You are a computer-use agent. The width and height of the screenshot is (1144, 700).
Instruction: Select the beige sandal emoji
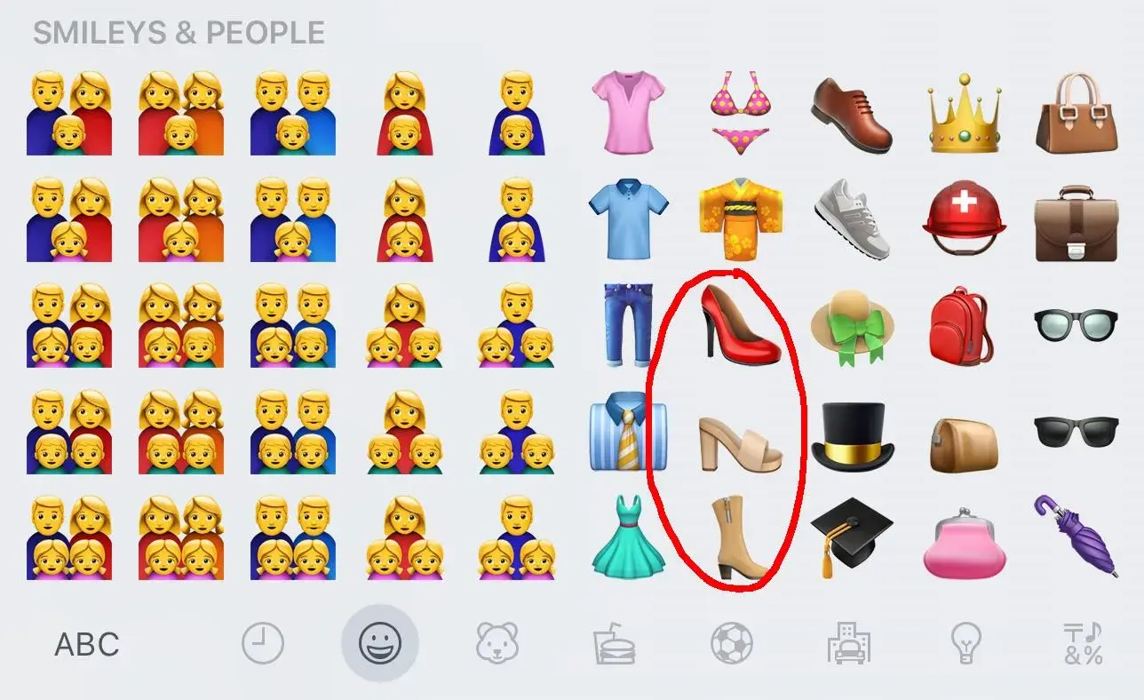[741, 441]
